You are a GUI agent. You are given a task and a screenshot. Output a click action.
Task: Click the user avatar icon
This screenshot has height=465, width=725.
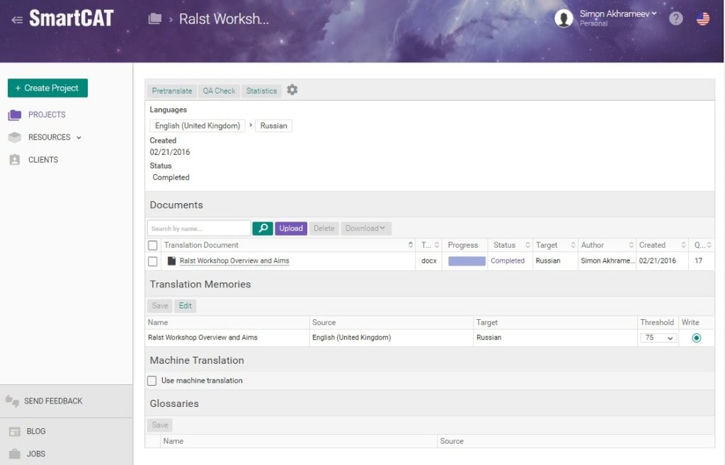pos(564,18)
